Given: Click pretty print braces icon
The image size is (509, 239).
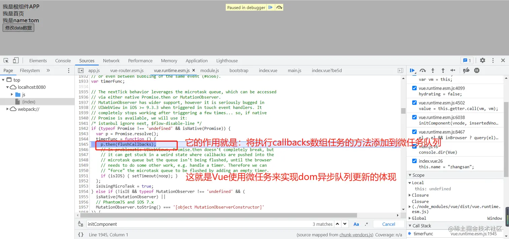Looking at the screenshot, I should tap(81, 235).
